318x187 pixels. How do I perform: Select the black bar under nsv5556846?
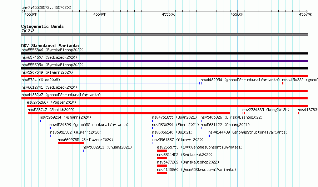[164, 53]
